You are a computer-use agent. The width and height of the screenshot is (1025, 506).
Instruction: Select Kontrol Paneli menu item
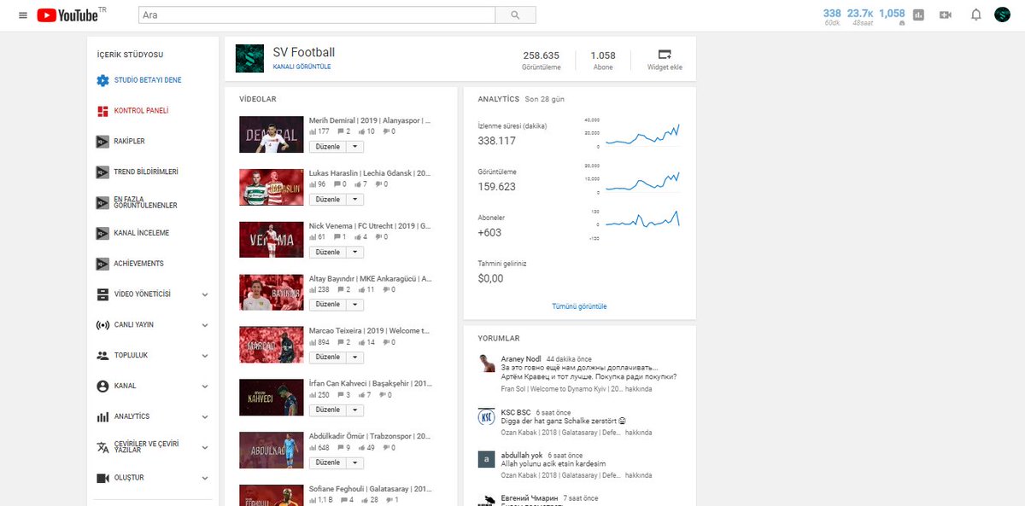(142, 111)
